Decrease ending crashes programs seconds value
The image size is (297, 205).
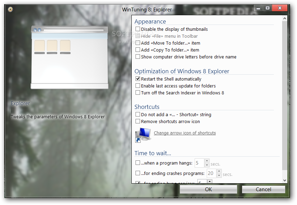(219, 176)
